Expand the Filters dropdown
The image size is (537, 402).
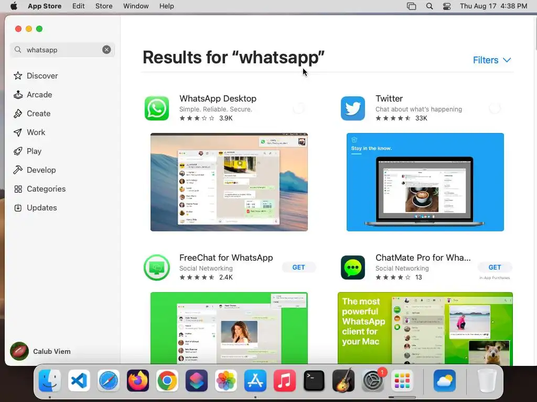tap(492, 60)
